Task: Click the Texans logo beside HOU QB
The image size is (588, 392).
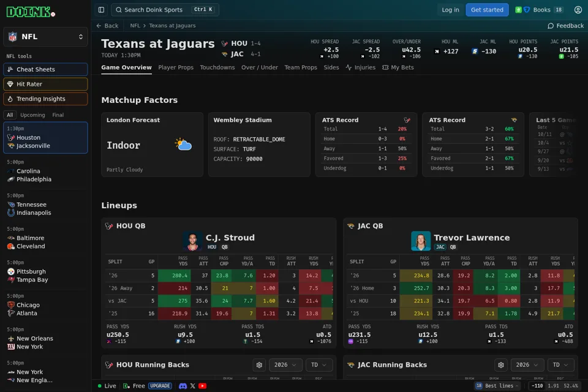Action: pyautogui.click(x=109, y=226)
